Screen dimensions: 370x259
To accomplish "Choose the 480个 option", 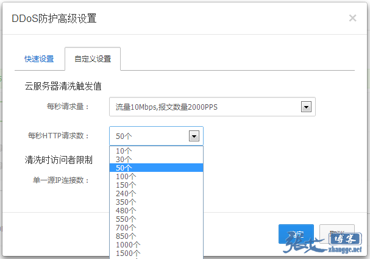I will 126,210.
